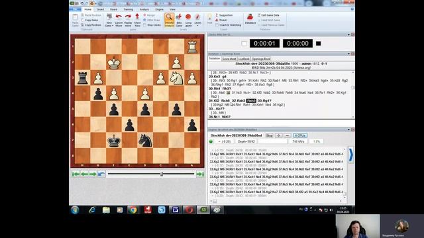Click the black clock showing 0:00:00
This screenshot has width=424, height=238.
(x=297, y=44)
